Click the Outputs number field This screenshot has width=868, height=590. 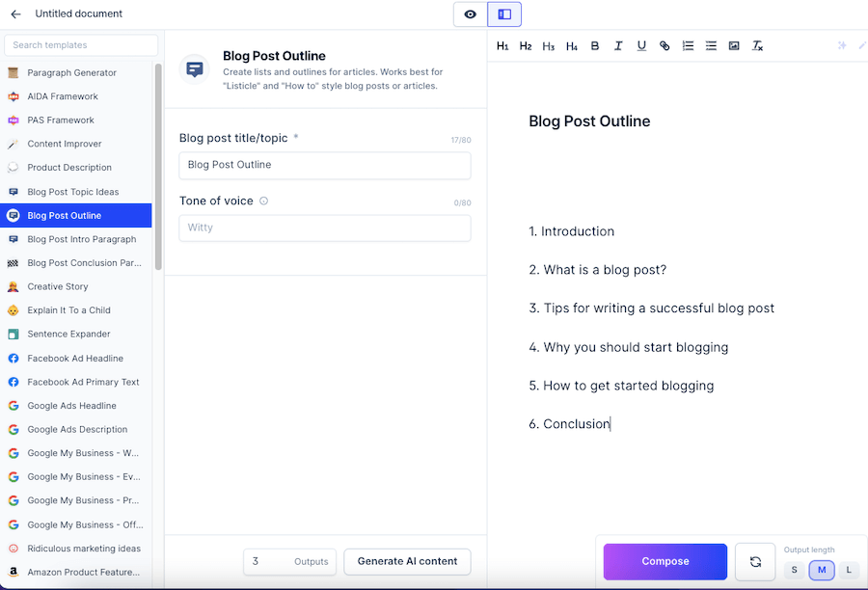(289, 562)
